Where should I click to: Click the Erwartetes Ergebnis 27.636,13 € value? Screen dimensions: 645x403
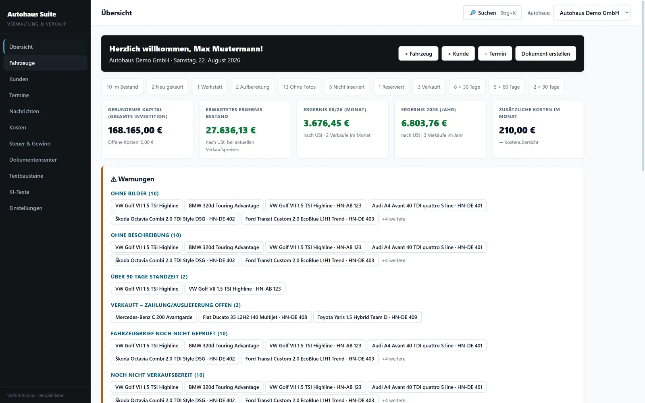tap(231, 130)
